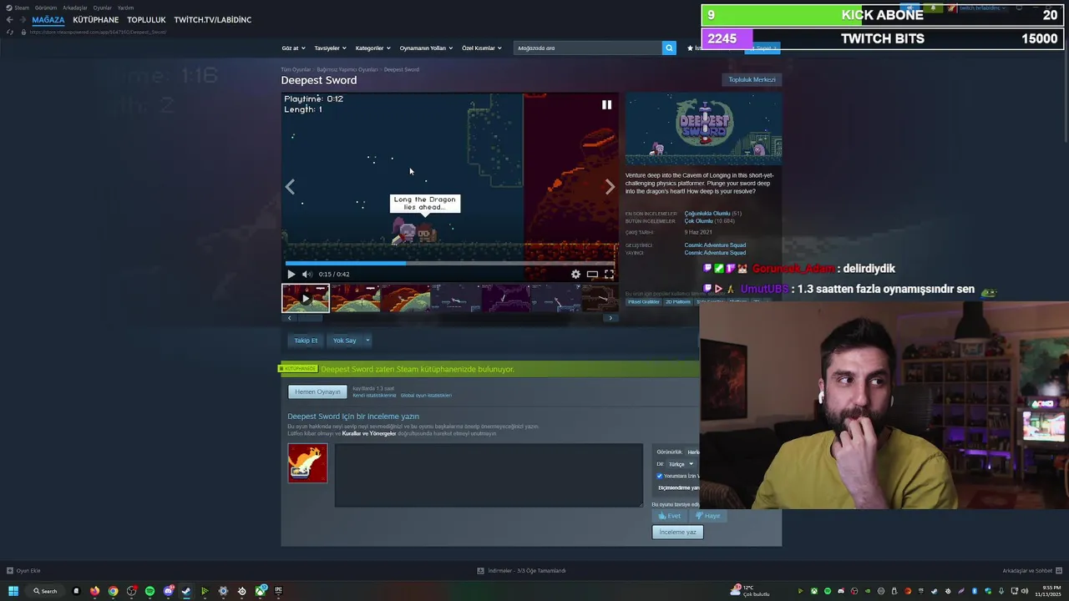Open the Oyunlar menu

tap(103, 8)
